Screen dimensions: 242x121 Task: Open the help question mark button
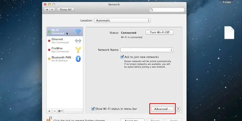[178, 109]
